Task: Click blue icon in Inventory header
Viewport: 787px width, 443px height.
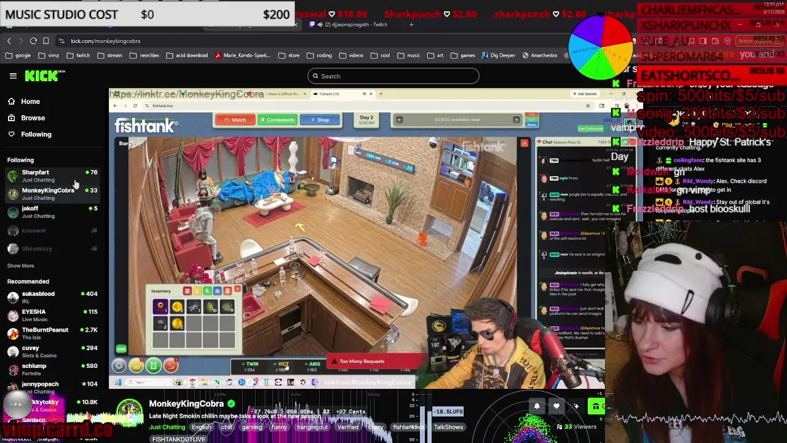Action: click(217, 291)
